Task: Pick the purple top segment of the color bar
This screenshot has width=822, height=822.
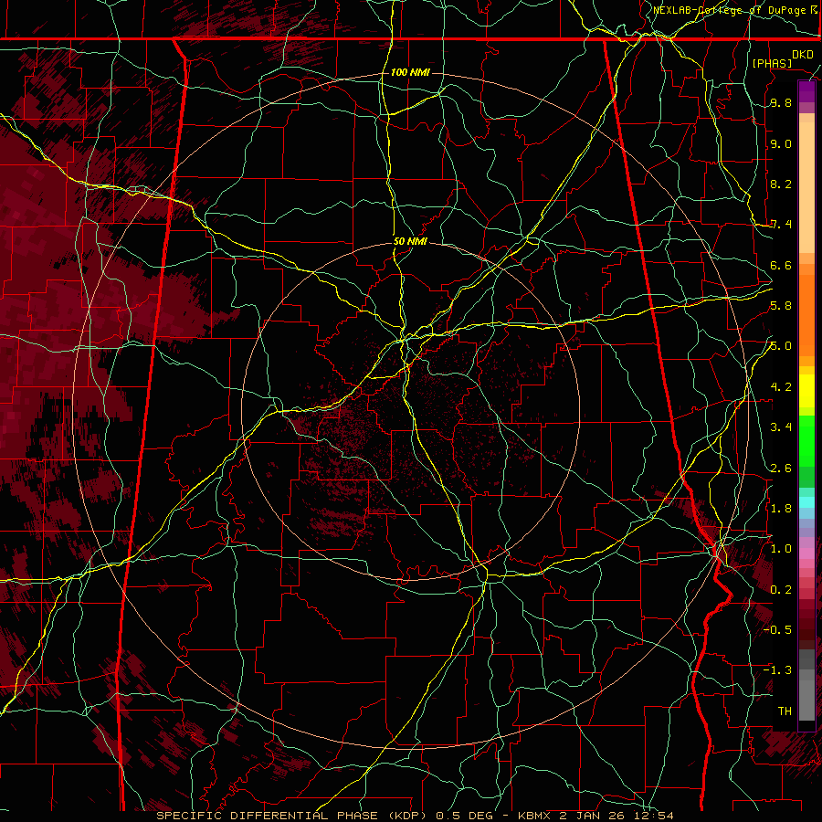Action: (x=806, y=91)
